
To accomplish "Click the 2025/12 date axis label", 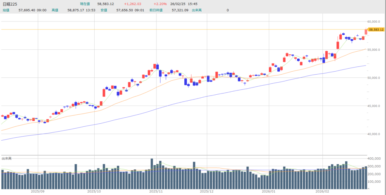I will coord(207,192).
